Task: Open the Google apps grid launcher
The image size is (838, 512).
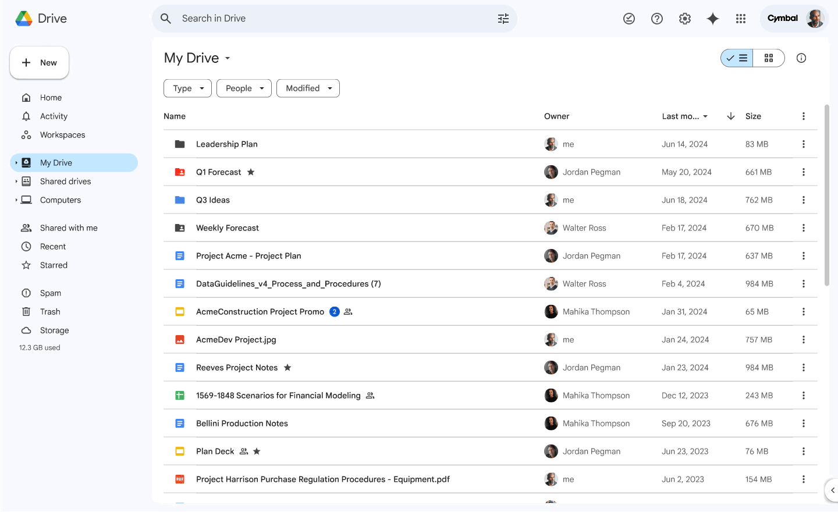Action: [x=741, y=19]
